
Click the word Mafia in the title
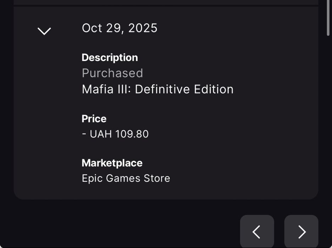tap(94, 89)
